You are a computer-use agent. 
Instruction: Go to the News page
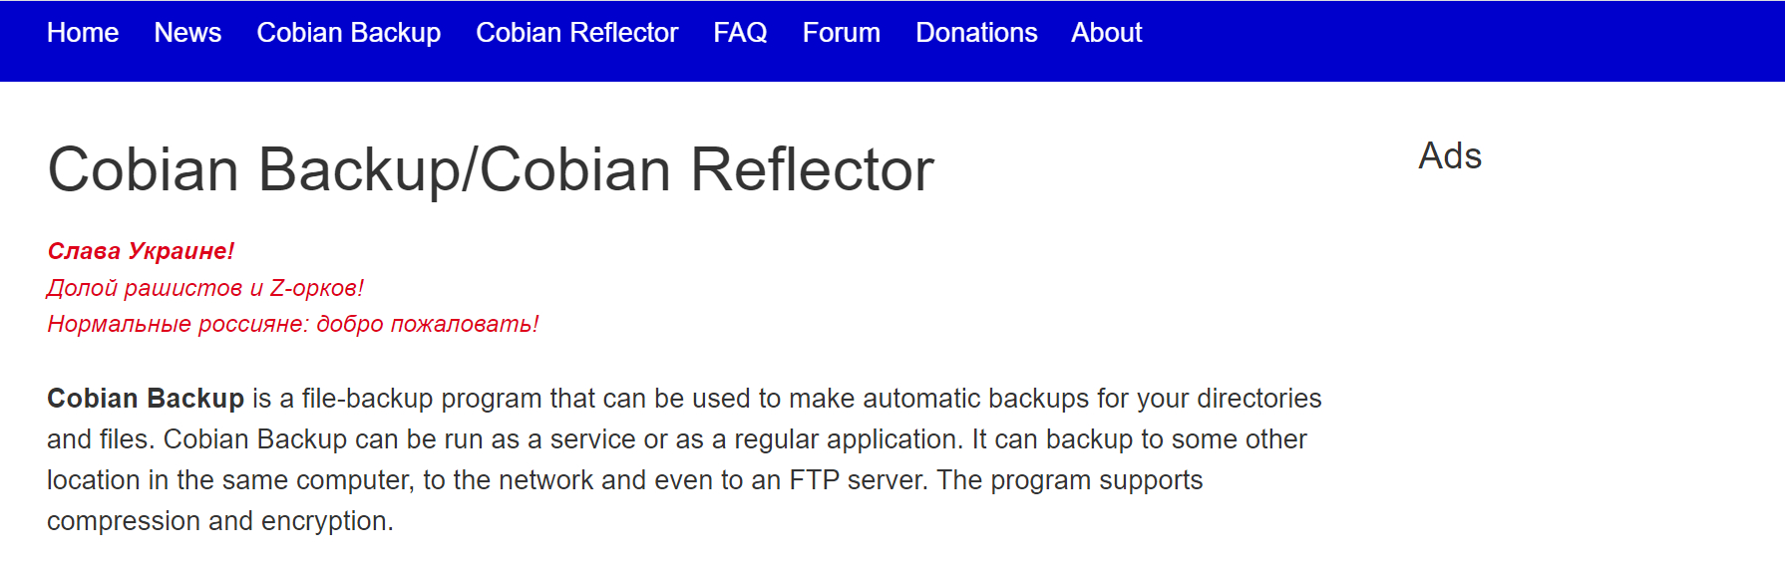coord(187,33)
